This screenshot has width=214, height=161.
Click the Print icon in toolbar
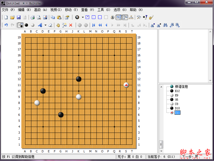pyautogui.click(x=32, y=17)
